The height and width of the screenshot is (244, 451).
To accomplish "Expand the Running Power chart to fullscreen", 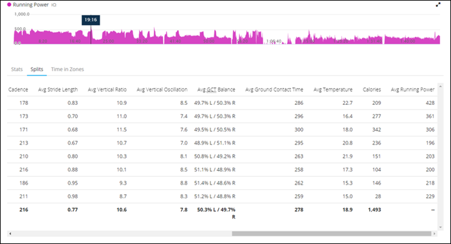I will [x=438, y=4].
